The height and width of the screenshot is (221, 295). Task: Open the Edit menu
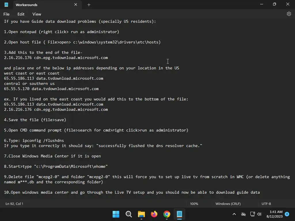21,14
